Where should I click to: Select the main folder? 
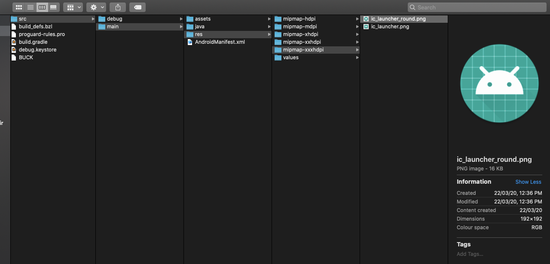pyautogui.click(x=140, y=27)
